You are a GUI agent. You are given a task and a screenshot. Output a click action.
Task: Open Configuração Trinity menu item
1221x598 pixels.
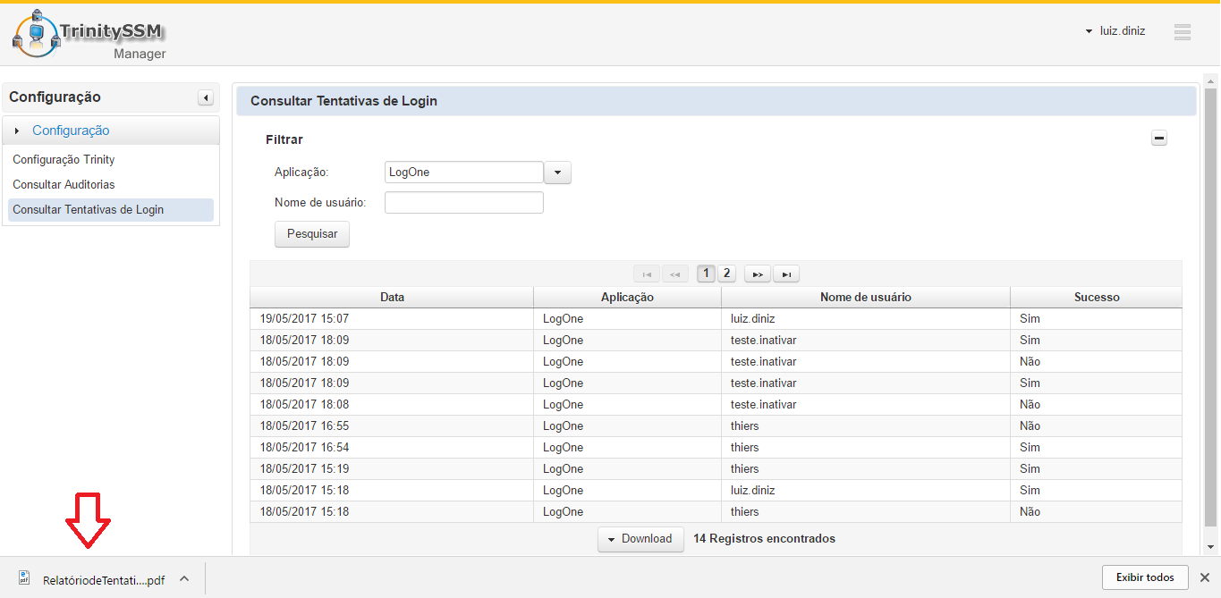coord(64,160)
